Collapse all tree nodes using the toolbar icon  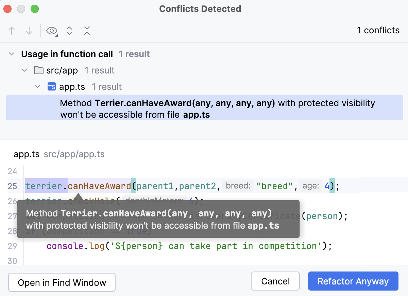point(87,31)
